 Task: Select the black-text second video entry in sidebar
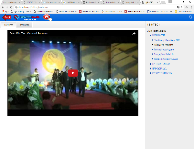[x=164, y=45]
